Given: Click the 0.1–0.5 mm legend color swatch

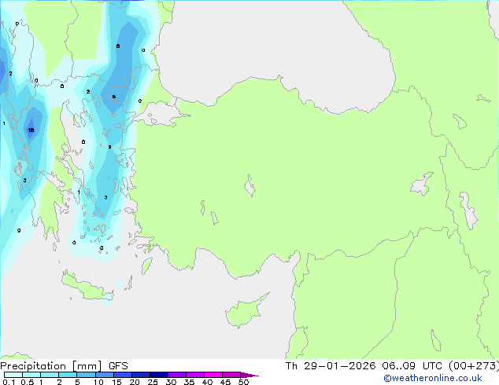Looking at the screenshot, I should [x=13, y=375].
